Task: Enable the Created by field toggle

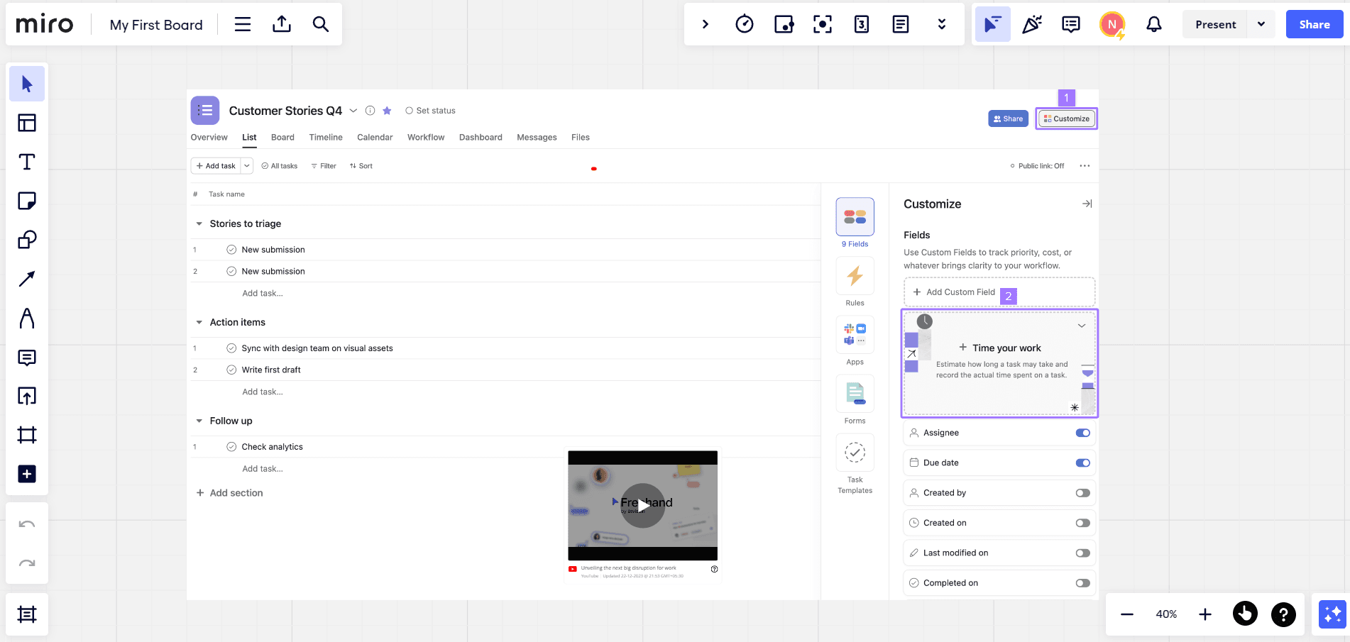Action: click(1082, 493)
